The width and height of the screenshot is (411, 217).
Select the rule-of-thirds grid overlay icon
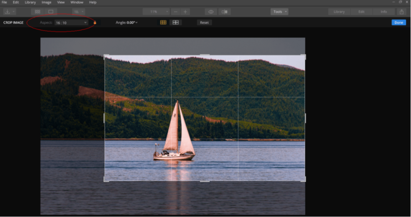(163, 23)
